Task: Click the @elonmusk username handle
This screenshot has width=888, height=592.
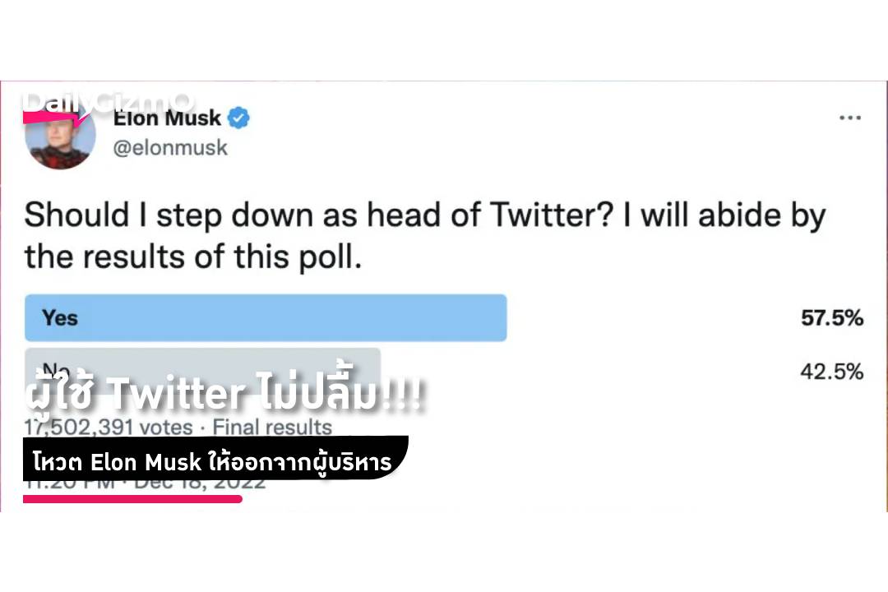Action: [169, 147]
